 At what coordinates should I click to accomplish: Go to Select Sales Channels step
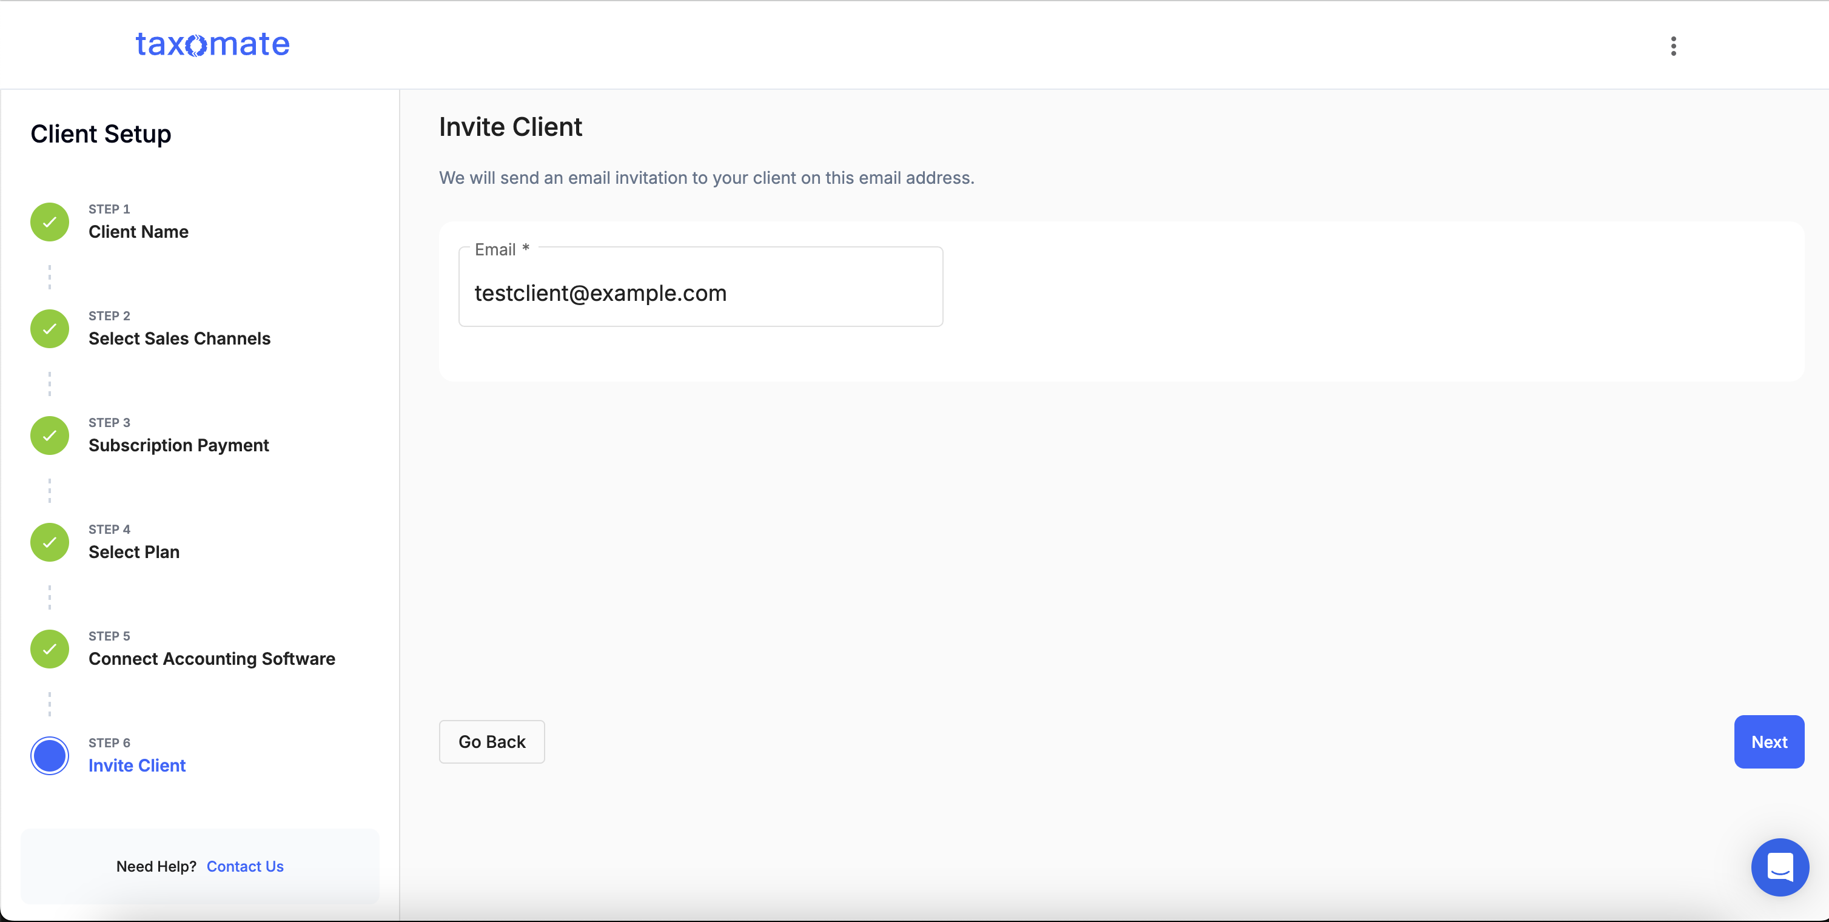180,338
